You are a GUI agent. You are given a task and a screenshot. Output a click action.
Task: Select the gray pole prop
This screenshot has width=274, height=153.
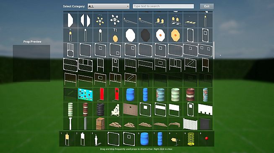85,124
